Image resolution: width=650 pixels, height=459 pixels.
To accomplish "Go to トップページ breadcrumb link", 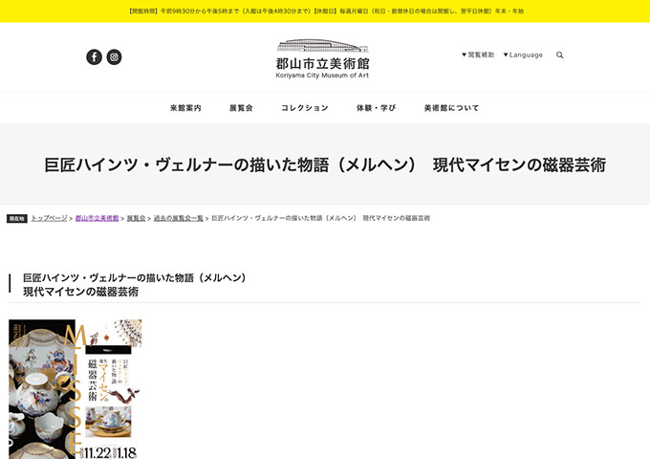I will pyautogui.click(x=49, y=218).
